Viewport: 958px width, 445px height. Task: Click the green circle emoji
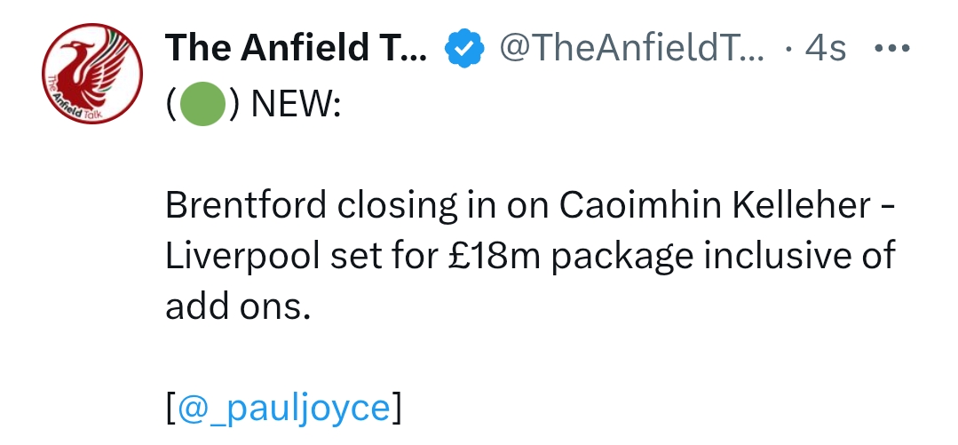click(x=202, y=104)
